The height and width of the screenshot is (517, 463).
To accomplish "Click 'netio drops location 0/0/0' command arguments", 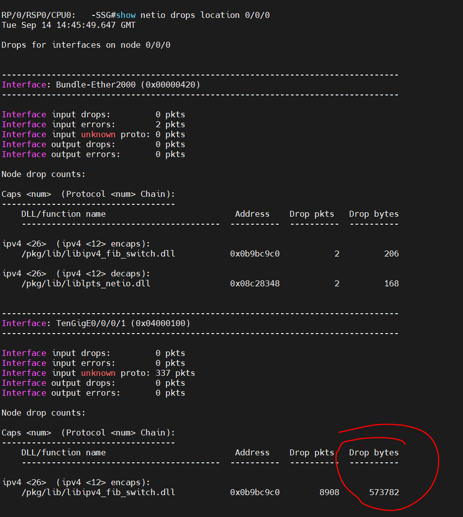I will click(x=205, y=15).
